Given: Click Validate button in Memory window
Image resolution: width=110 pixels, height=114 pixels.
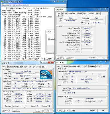Looking at the screenshot, I should click(92, 58).
